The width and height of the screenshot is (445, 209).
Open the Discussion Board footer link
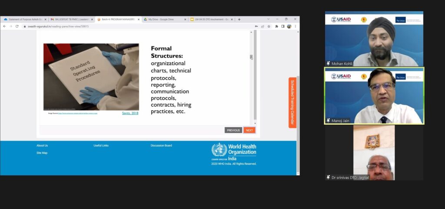click(161, 146)
